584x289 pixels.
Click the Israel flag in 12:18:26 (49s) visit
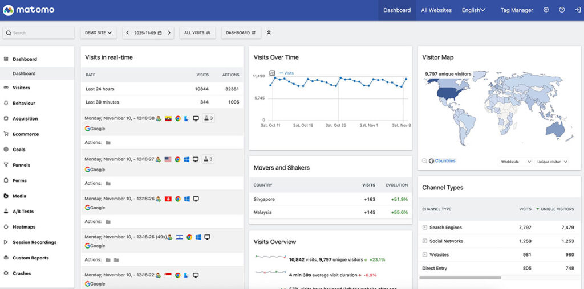click(179, 237)
